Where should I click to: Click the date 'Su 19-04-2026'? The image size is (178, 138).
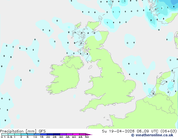tap(118, 131)
